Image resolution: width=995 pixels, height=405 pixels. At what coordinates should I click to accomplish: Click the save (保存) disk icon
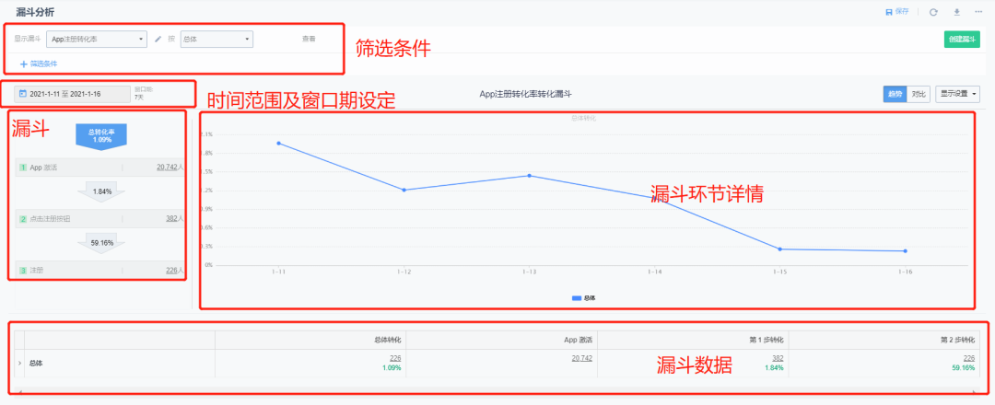pos(888,12)
